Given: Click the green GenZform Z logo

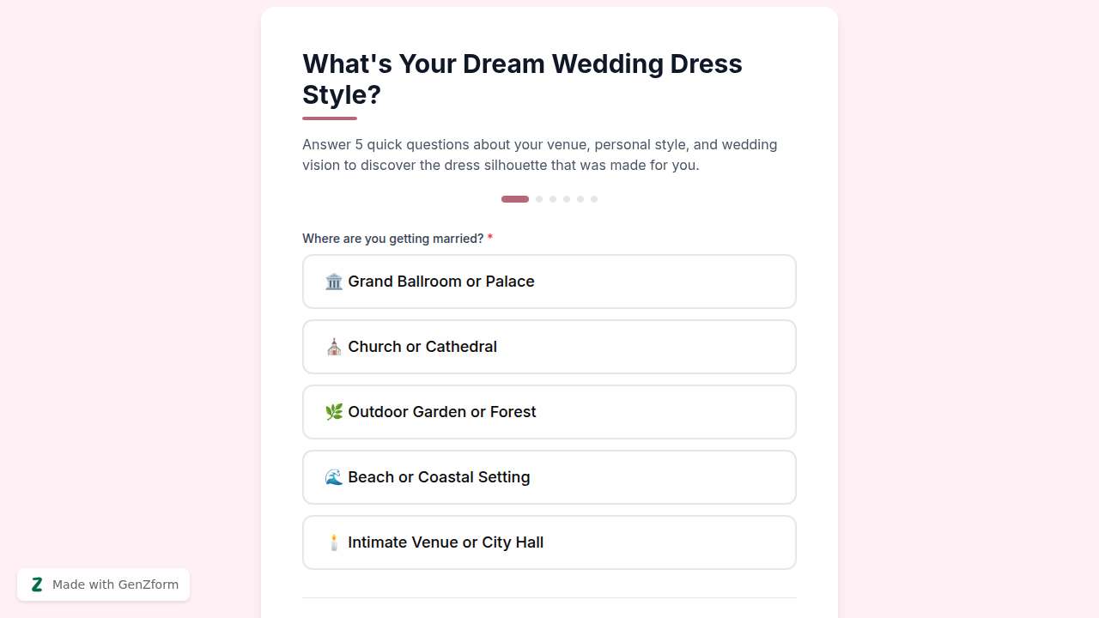Looking at the screenshot, I should [37, 585].
